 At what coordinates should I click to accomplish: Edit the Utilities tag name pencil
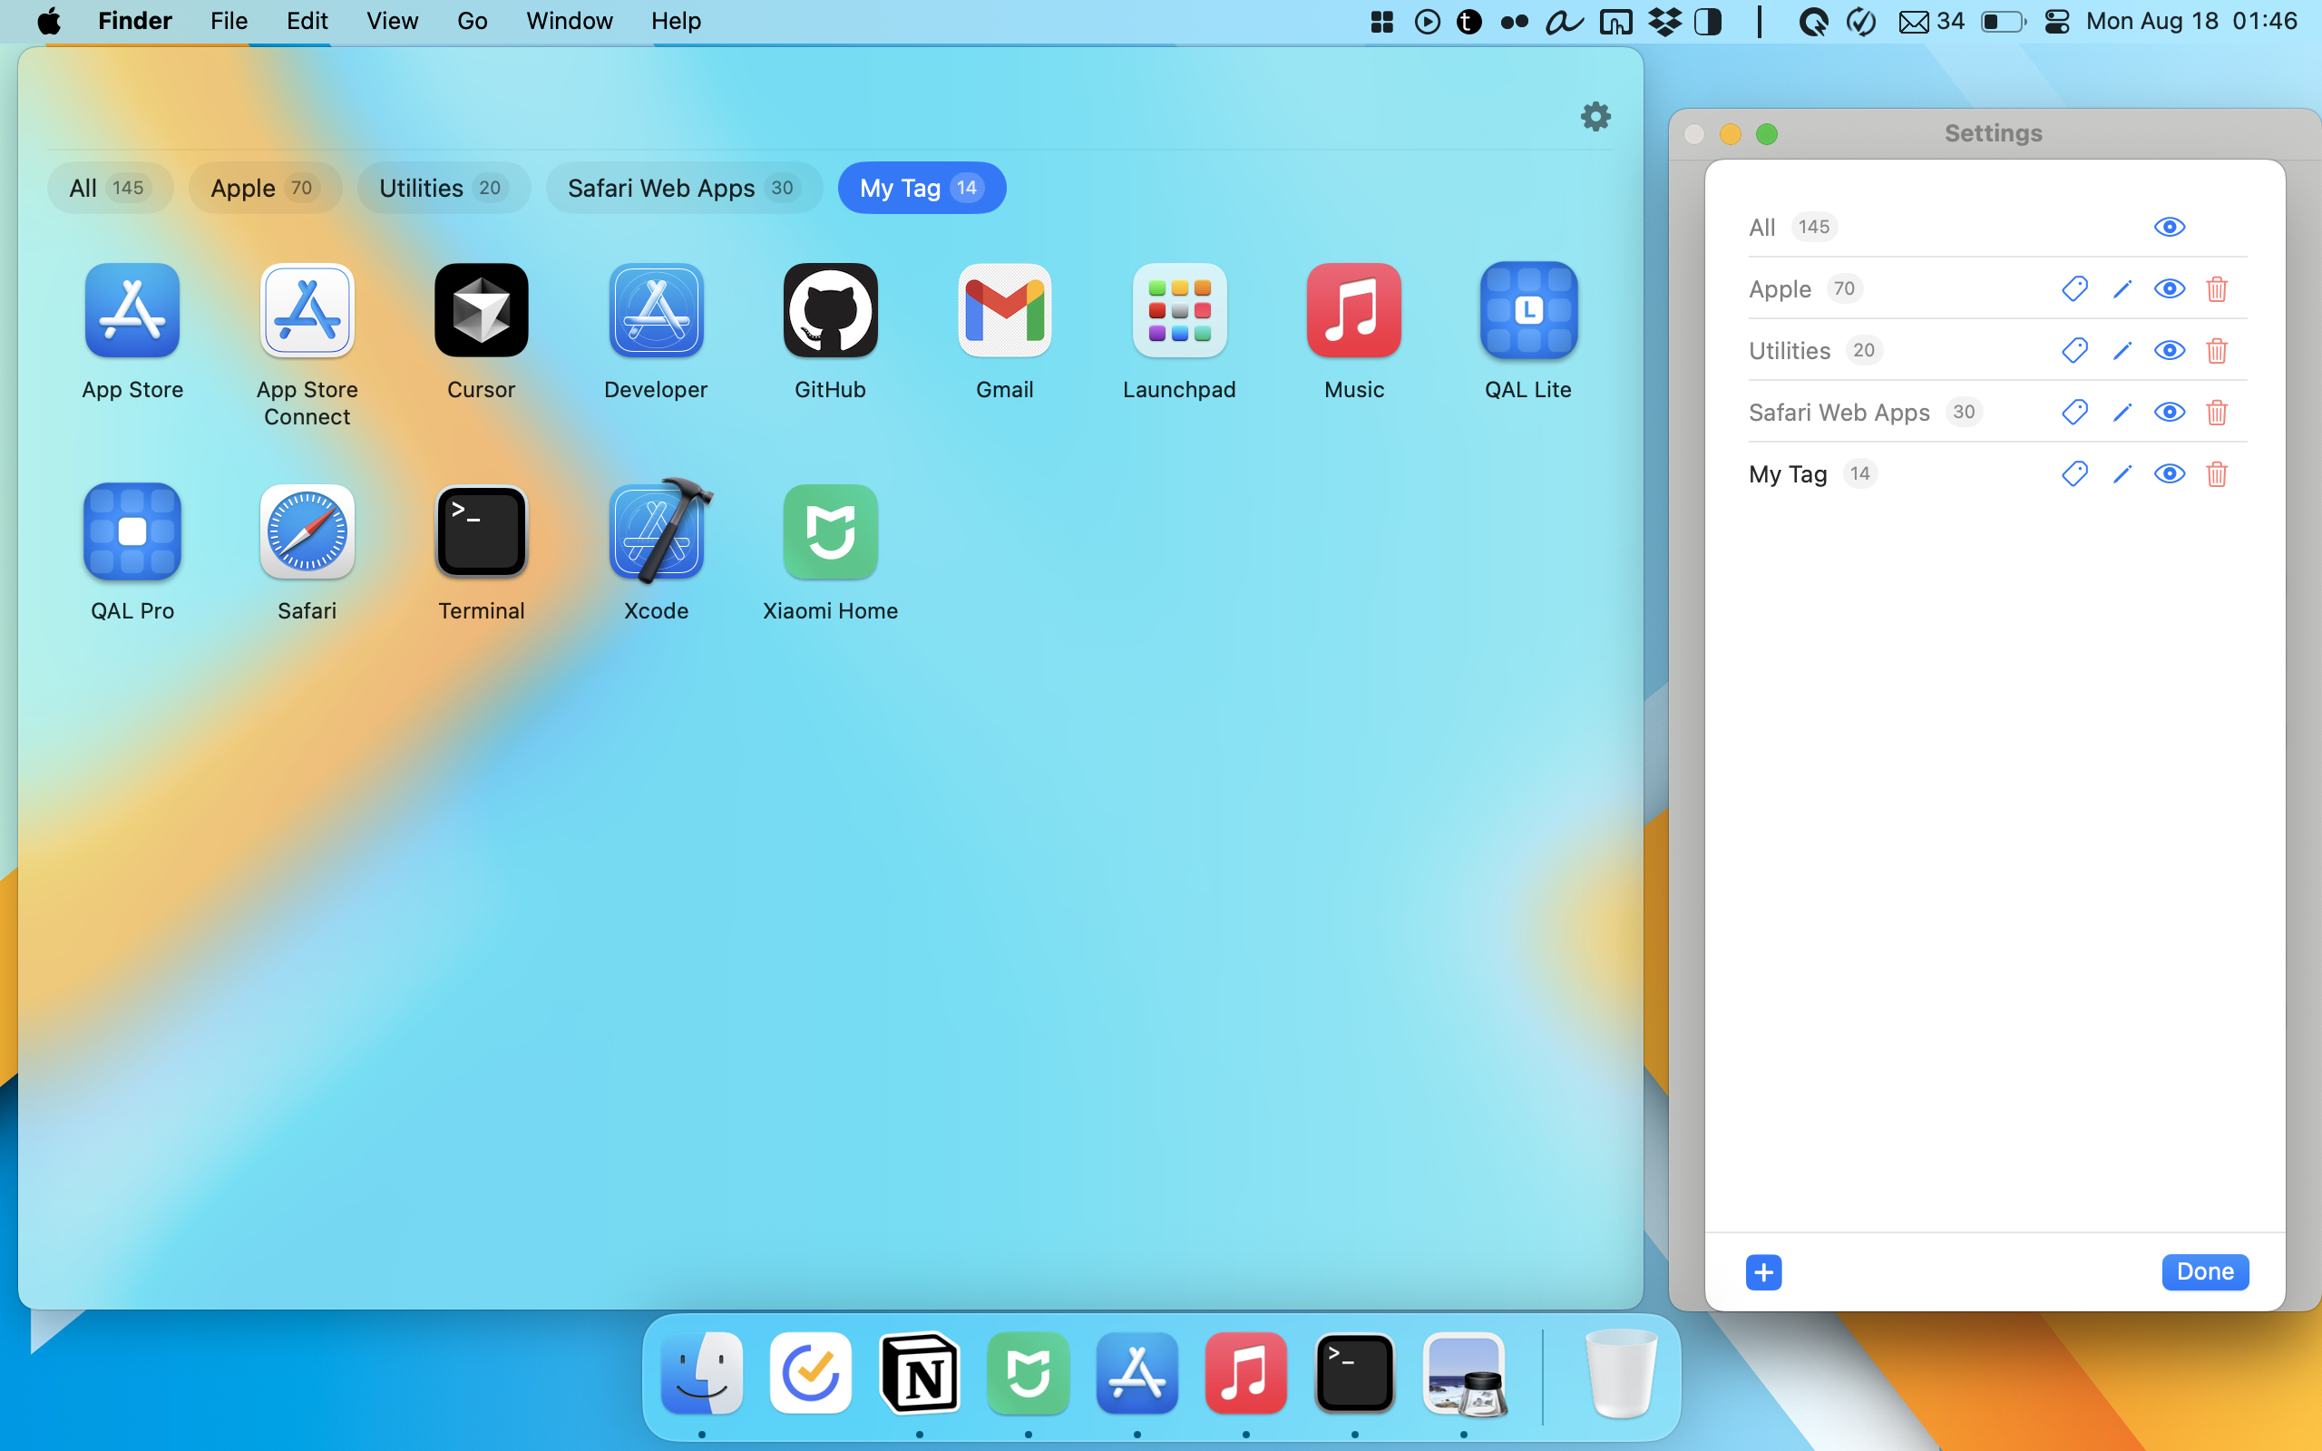(2122, 351)
